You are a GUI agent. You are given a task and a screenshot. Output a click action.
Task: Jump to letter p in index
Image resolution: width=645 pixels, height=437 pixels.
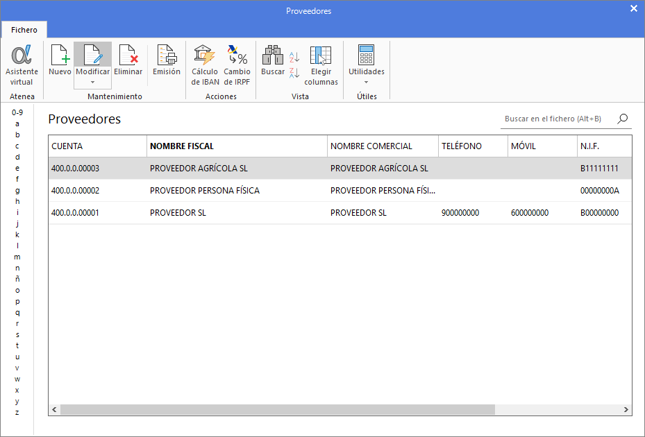[17, 301]
